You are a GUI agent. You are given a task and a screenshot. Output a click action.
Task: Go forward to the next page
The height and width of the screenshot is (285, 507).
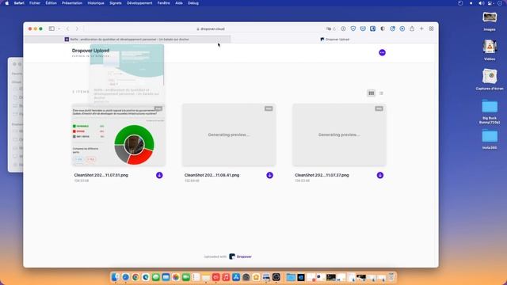tap(77, 28)
